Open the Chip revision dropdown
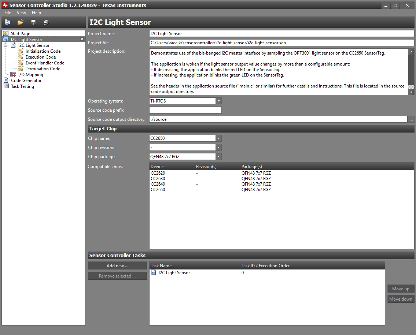Viewport: 416px width, 335px height. point(218,147)
